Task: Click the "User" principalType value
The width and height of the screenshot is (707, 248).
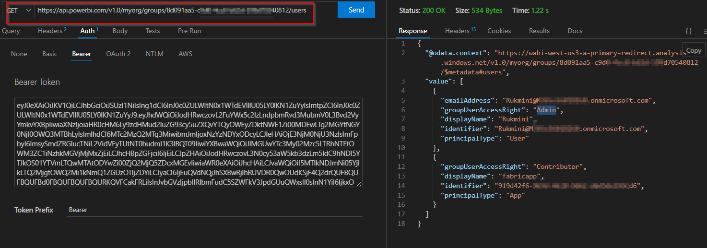Action: click(x=517, y=138)
